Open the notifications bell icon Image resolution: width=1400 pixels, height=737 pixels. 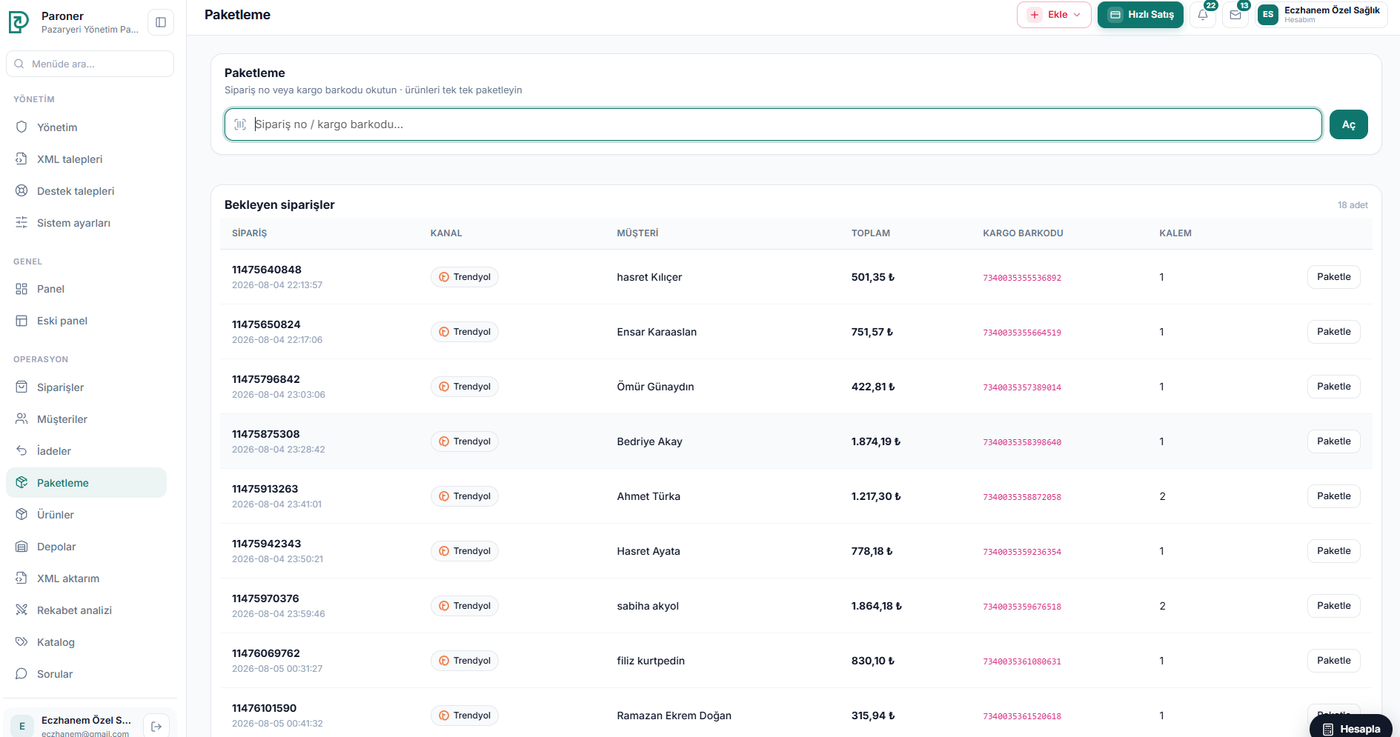tap(1203, 15)
